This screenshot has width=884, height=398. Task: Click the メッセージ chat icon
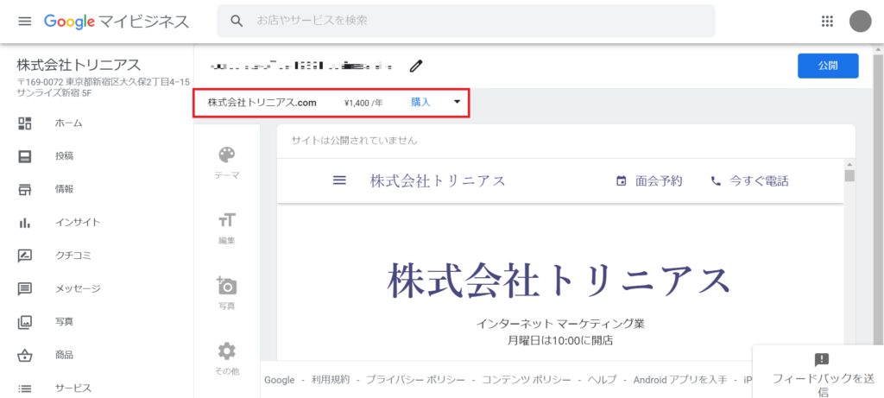click(x=25, y=289)
